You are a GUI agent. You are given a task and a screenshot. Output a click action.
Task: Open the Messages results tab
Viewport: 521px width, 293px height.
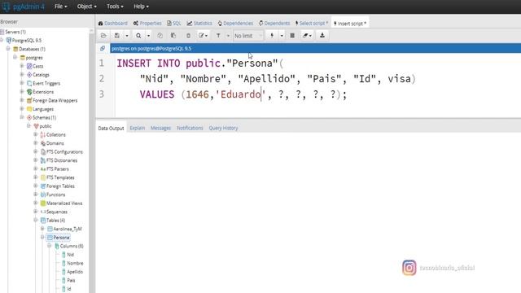(x=160, y=128)
